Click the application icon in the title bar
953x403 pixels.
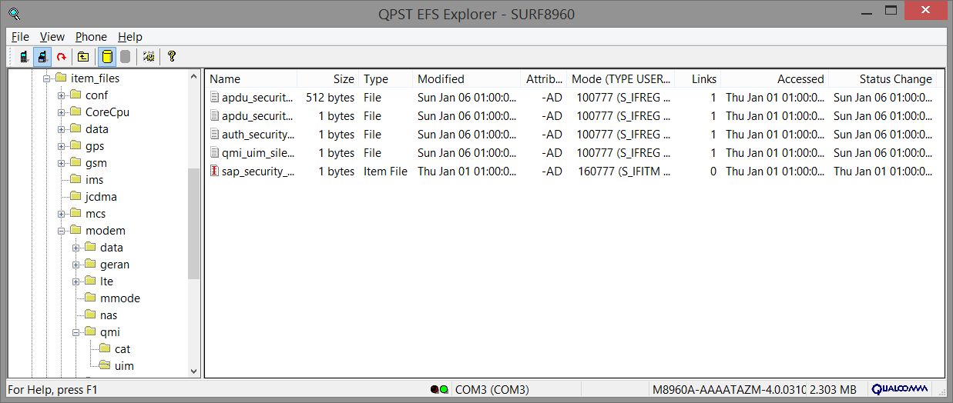click(x=14, y=13)
